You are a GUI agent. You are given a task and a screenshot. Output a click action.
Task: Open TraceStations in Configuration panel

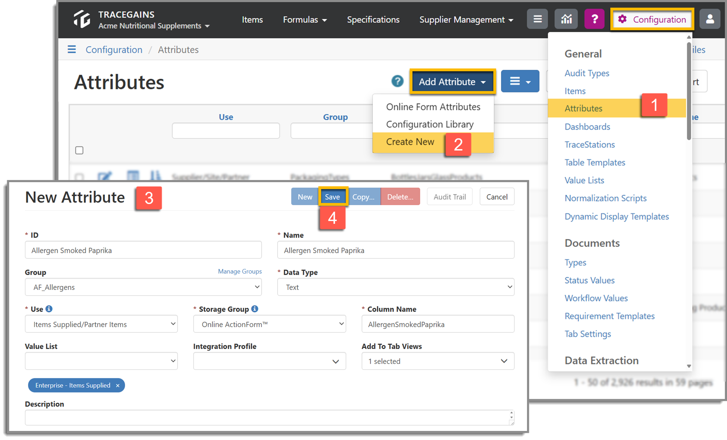point(590,144)
